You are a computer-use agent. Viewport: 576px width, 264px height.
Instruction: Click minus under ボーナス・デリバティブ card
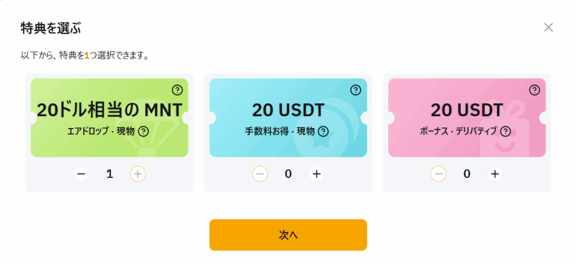439,174
